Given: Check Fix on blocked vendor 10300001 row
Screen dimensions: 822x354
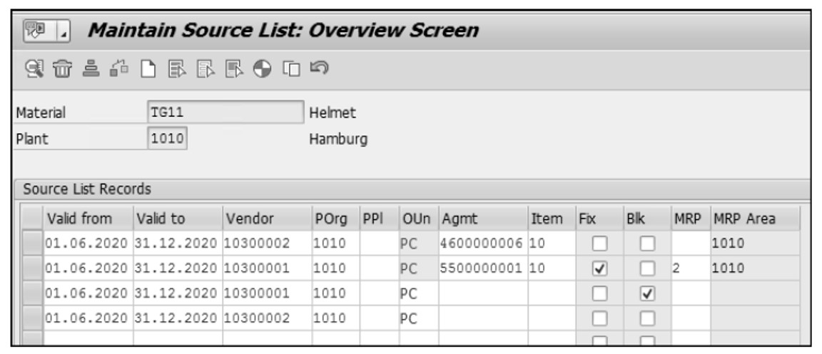Looking at the screenshot, I should click(599, 293).
